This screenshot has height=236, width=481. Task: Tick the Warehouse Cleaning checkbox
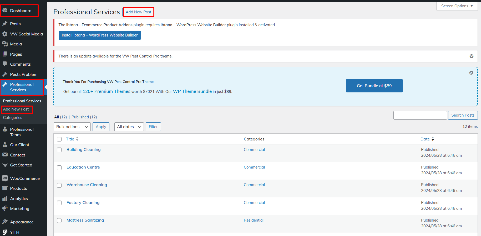tap(59, 185)
